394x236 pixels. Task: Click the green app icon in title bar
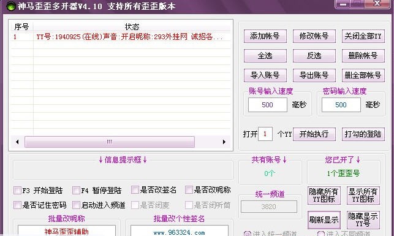[x=10, y=6]
